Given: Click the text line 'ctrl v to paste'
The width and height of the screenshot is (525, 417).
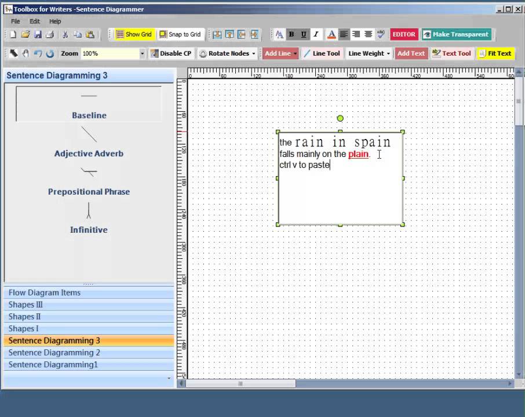Looking at the screenshot, I should 305,165.
